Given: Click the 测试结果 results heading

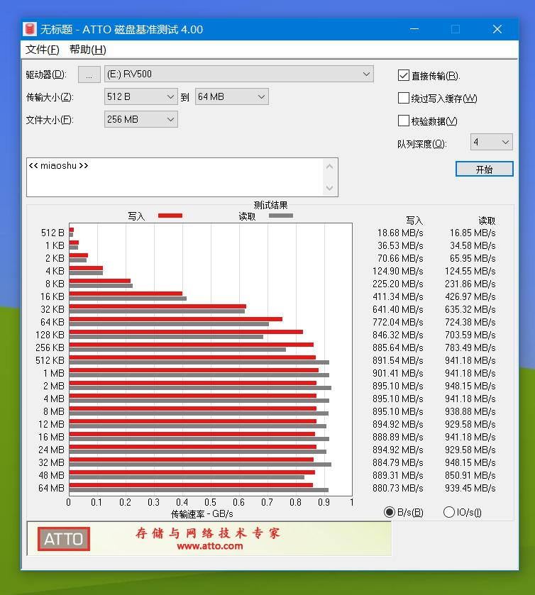Looking at the screenshot, I should (270, 205).
